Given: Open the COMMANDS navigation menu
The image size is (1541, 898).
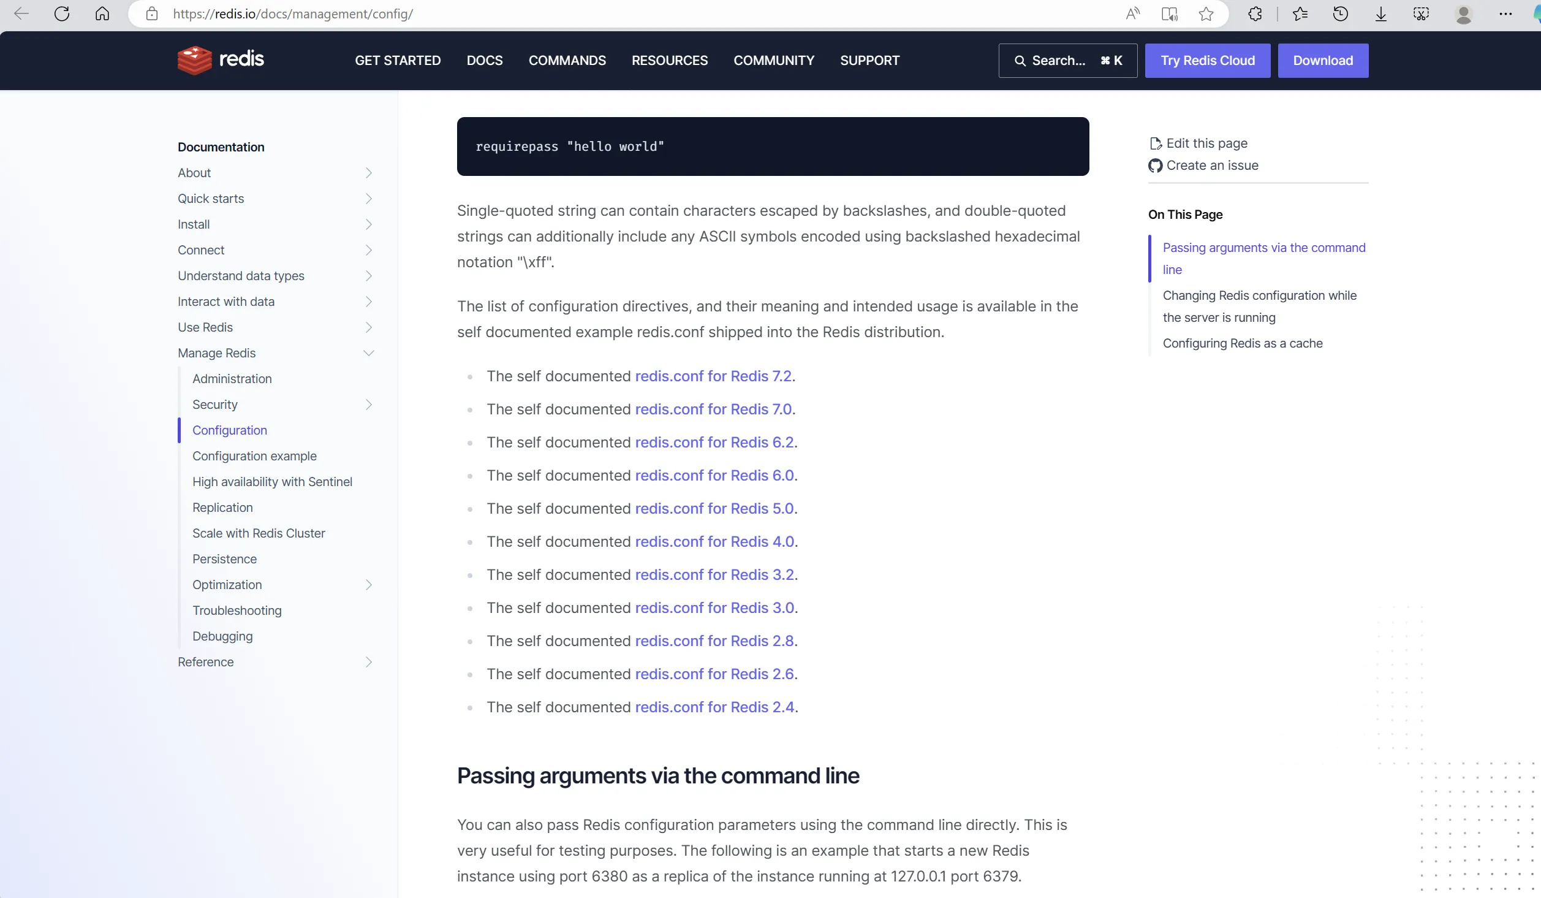Looking at the screenshot, I should coord(567,61).
